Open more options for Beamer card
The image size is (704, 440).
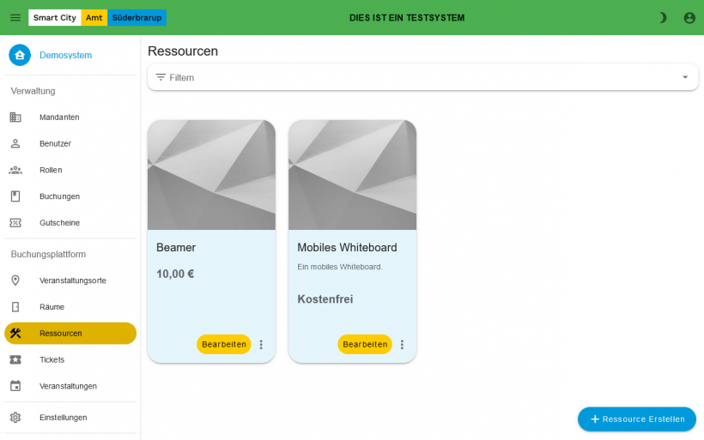261,344
